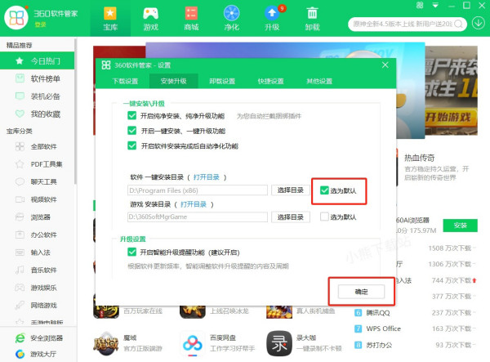490x362 pixels.
Task: Click 选择目录 for software install path
Action: pos(290,190)
